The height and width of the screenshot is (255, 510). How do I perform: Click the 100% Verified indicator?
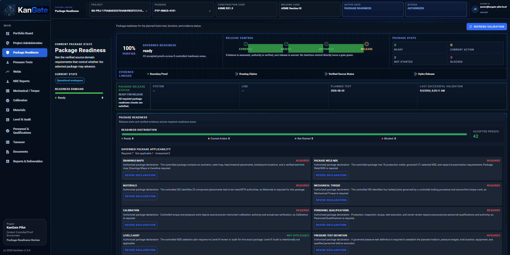[129, 50]
